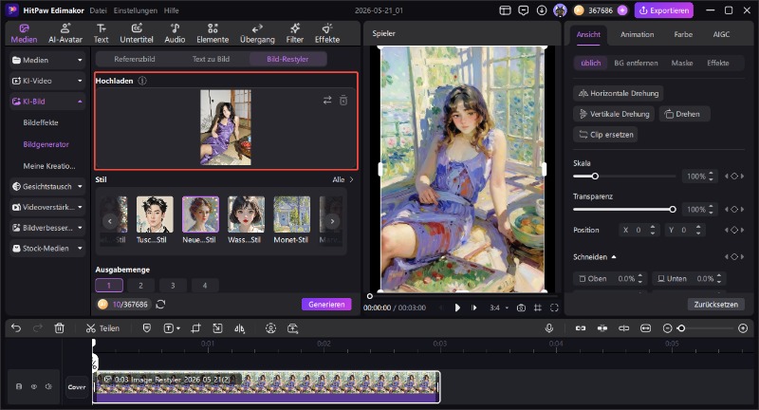Delete the selected clip from the timeline

point(59,328)
